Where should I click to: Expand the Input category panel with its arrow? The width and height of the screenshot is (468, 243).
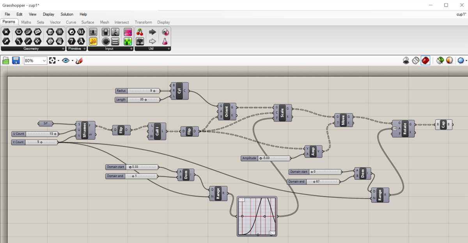tap(131, 49)
